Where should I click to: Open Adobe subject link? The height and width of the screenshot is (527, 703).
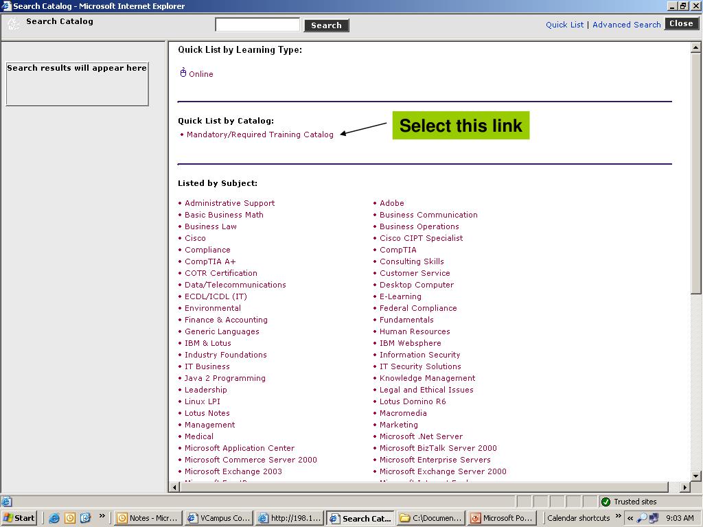click(392, 203)
